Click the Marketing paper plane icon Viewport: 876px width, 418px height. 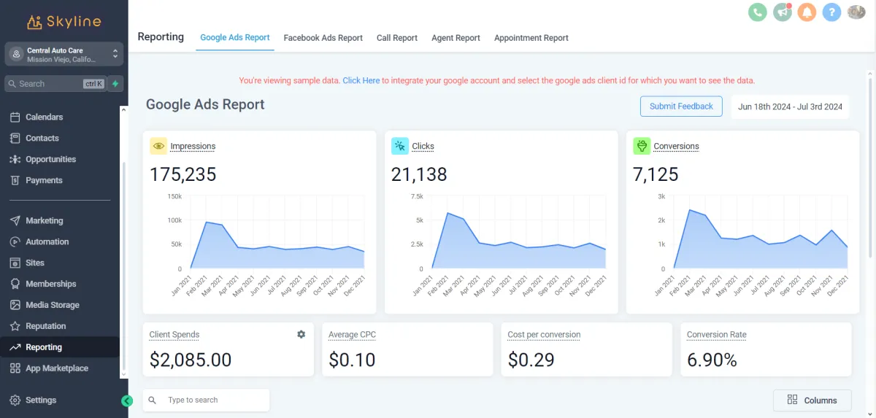15,220
